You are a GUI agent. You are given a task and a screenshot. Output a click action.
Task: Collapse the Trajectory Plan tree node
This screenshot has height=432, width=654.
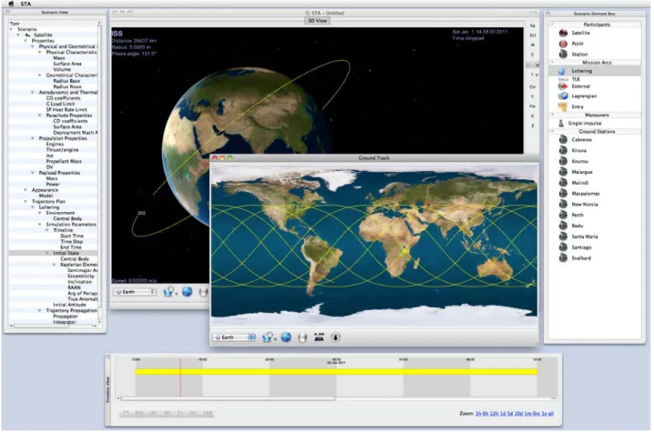26,201
